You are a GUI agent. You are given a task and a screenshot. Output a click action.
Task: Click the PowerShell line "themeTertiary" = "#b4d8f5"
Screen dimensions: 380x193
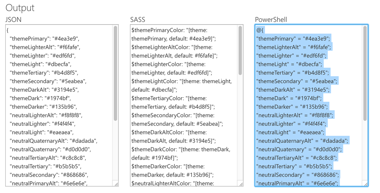[x=293, y=73]
